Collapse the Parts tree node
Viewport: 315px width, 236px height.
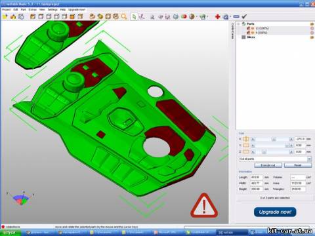(239, 24)
